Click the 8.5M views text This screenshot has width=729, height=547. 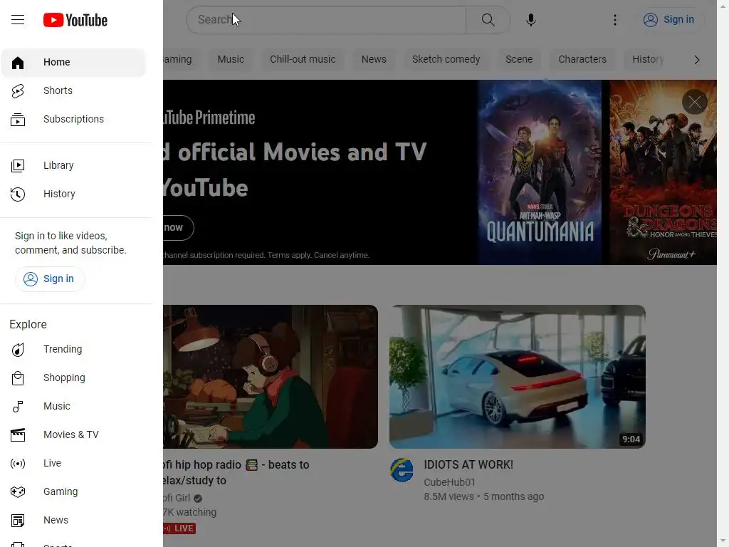coord(449,496)
